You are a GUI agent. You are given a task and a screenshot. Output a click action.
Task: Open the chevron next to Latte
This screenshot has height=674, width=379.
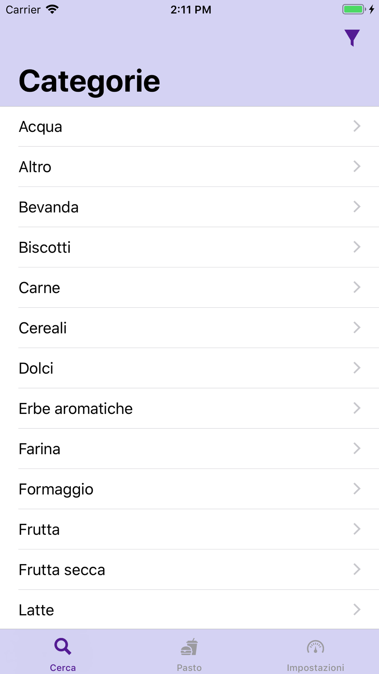click(x=357, y=610)
